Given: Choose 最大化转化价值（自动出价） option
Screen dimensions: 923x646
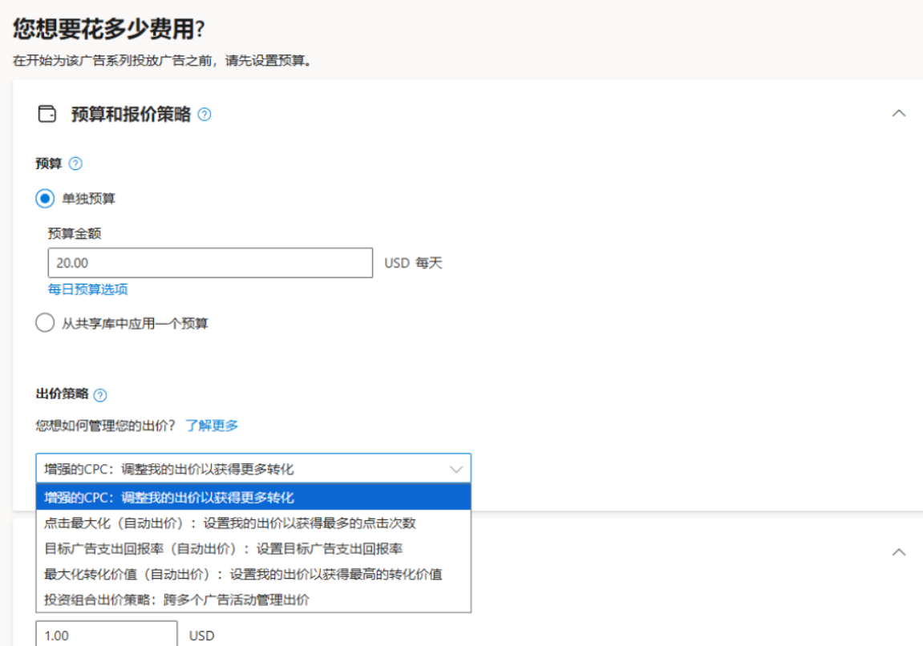Looking at the screenshot, I should pos(253,574).
